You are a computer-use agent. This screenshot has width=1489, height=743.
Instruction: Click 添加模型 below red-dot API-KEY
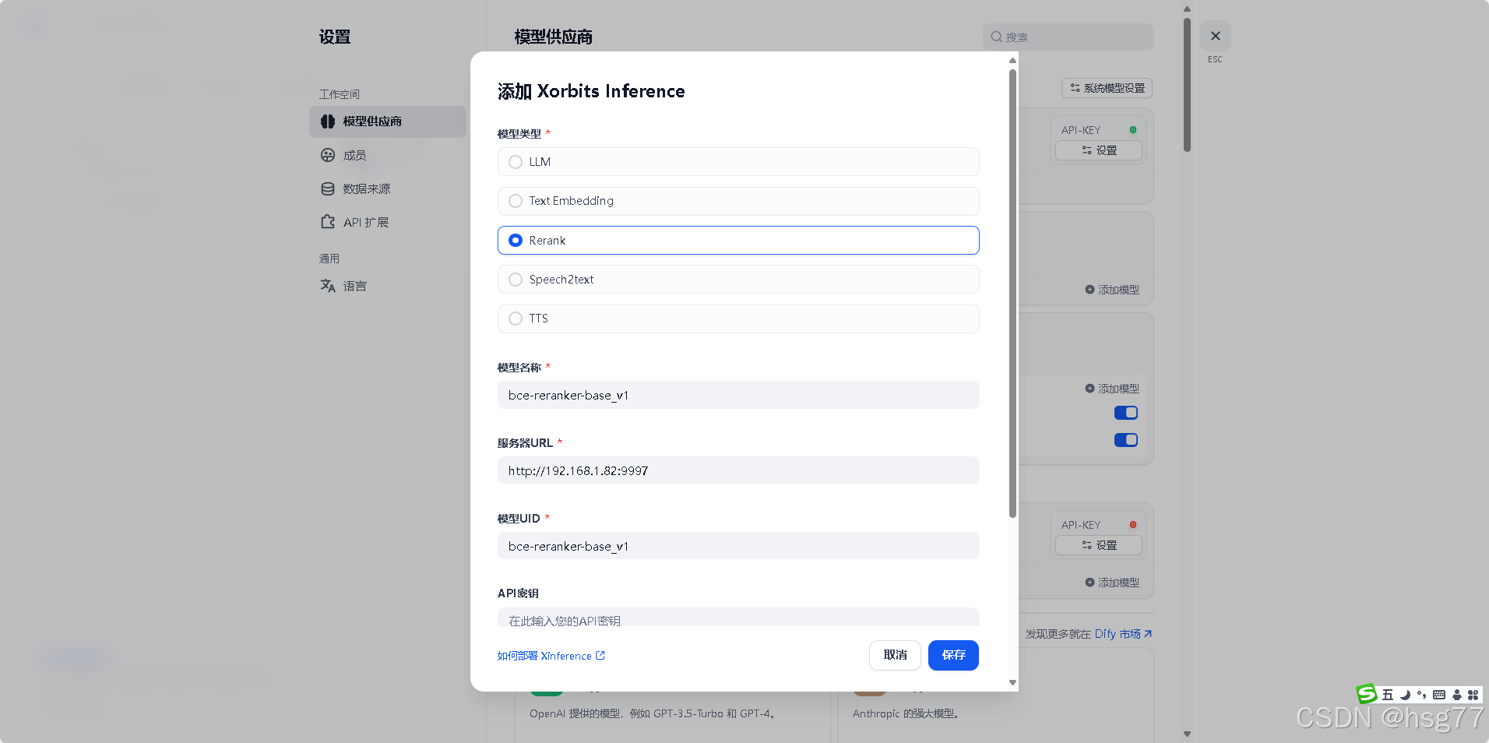[1112, 583]
